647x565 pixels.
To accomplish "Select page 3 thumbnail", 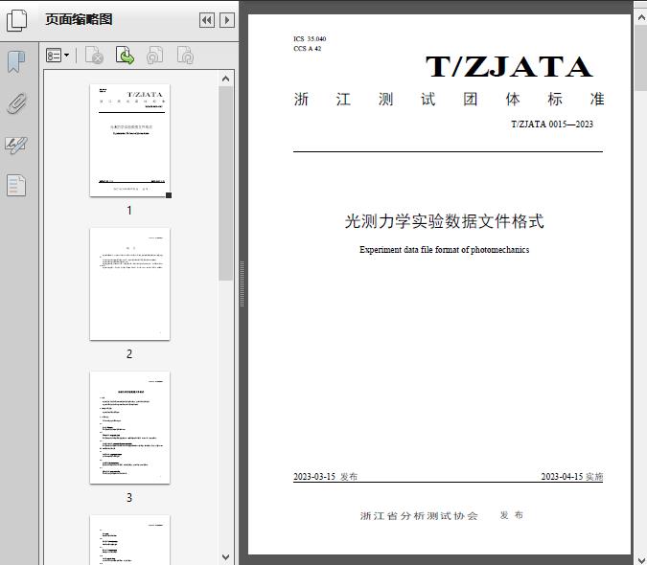I will [x=129, y=427].
